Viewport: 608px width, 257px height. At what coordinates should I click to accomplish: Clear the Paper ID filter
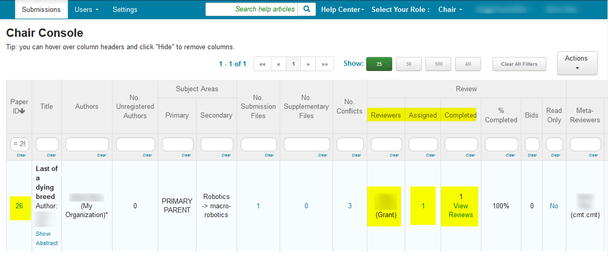coord(22,155)
